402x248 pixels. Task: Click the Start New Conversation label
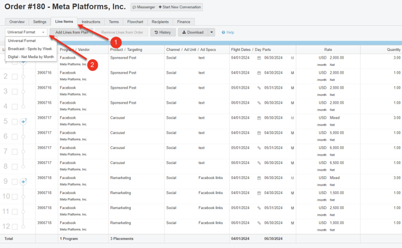click(182, 7)
